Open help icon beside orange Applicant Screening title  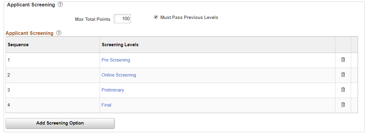click(x=59, y=33)
